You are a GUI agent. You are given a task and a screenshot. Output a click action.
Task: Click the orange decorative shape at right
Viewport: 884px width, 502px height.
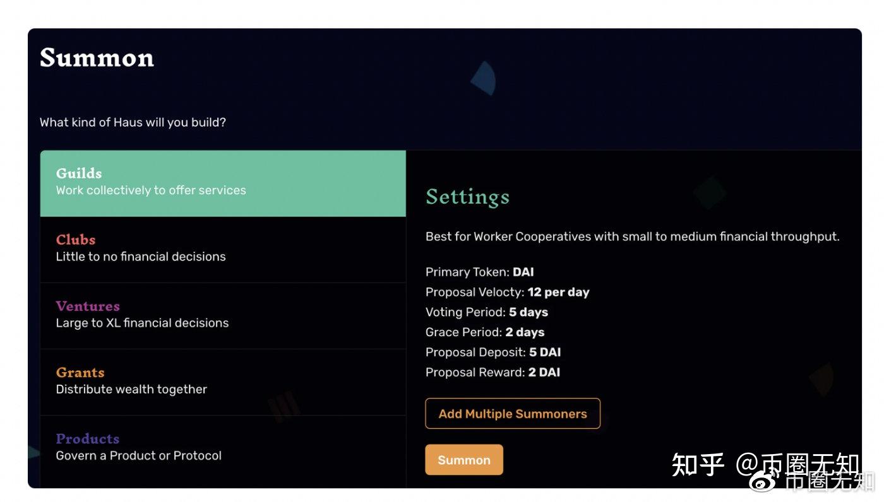click(x=822, y=378)
